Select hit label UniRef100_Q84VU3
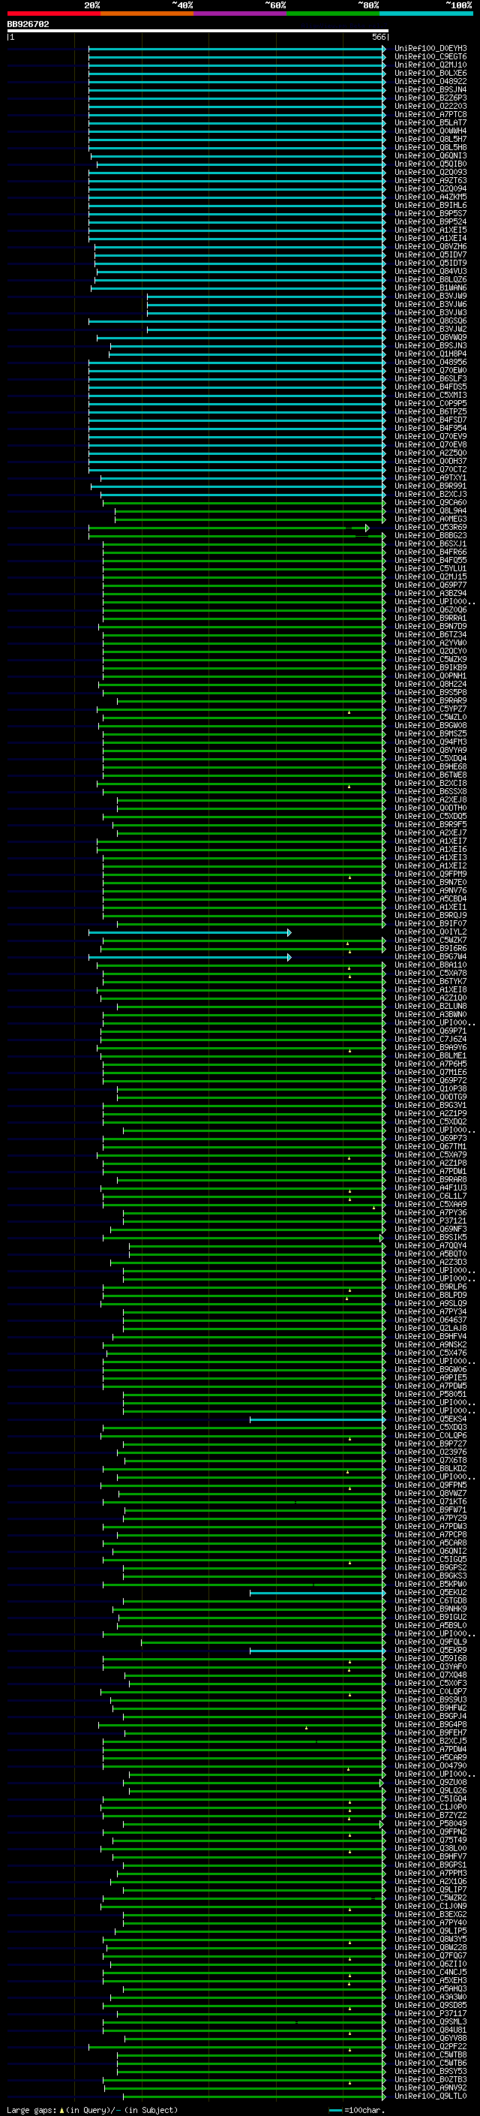This screenshot has width=480, height=2116. click(430, 271)
